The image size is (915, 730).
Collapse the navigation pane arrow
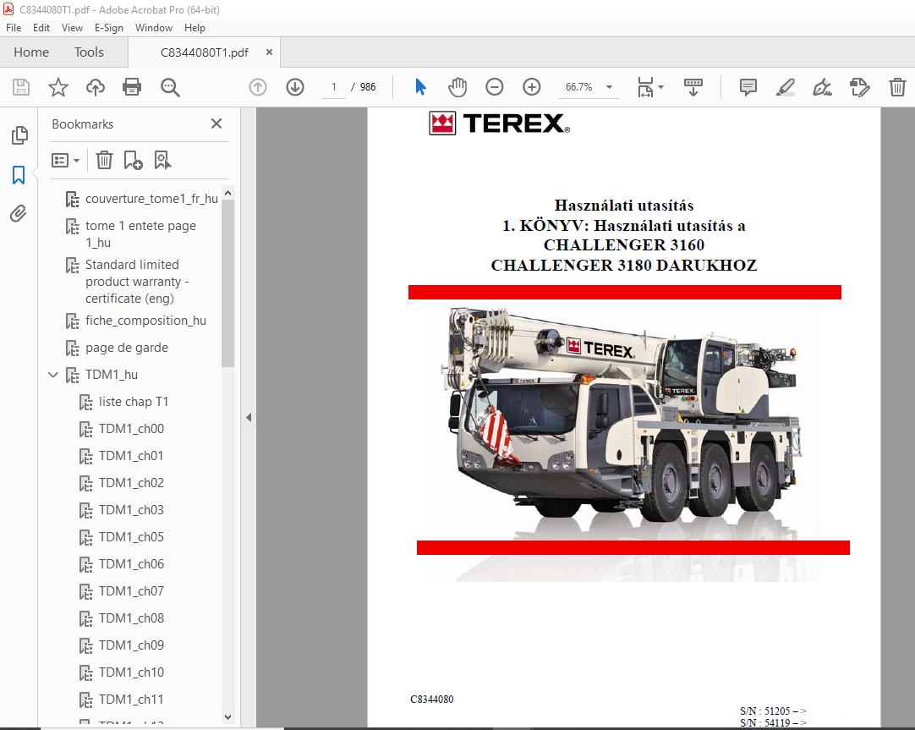click(x=249, y=417)
